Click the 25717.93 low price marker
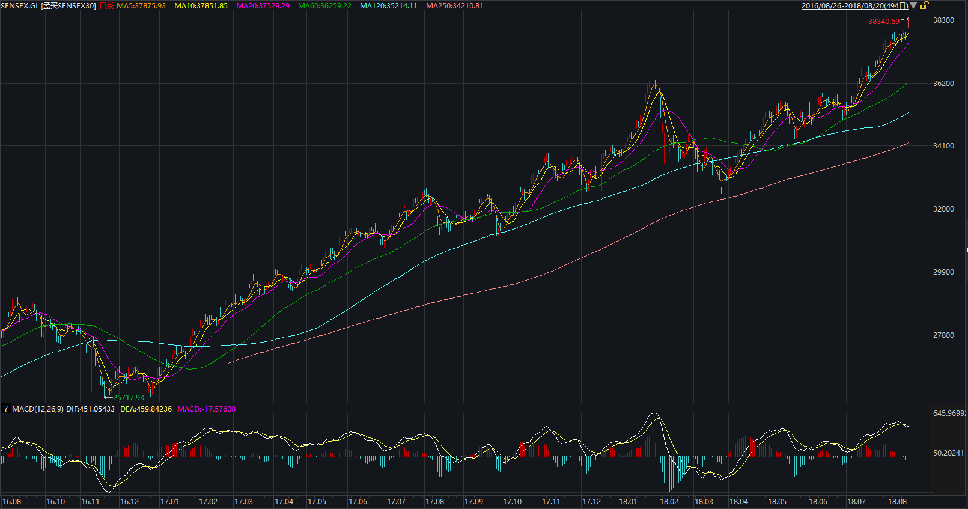 pyautogui.click(x=129, y=397)
